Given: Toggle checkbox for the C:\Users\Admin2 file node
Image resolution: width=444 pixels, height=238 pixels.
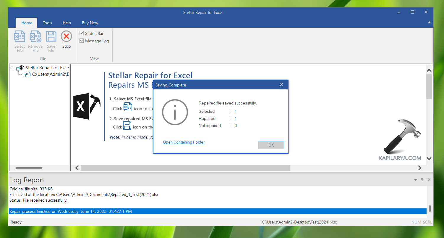Looking at the screenshot, I should (24, 75).
